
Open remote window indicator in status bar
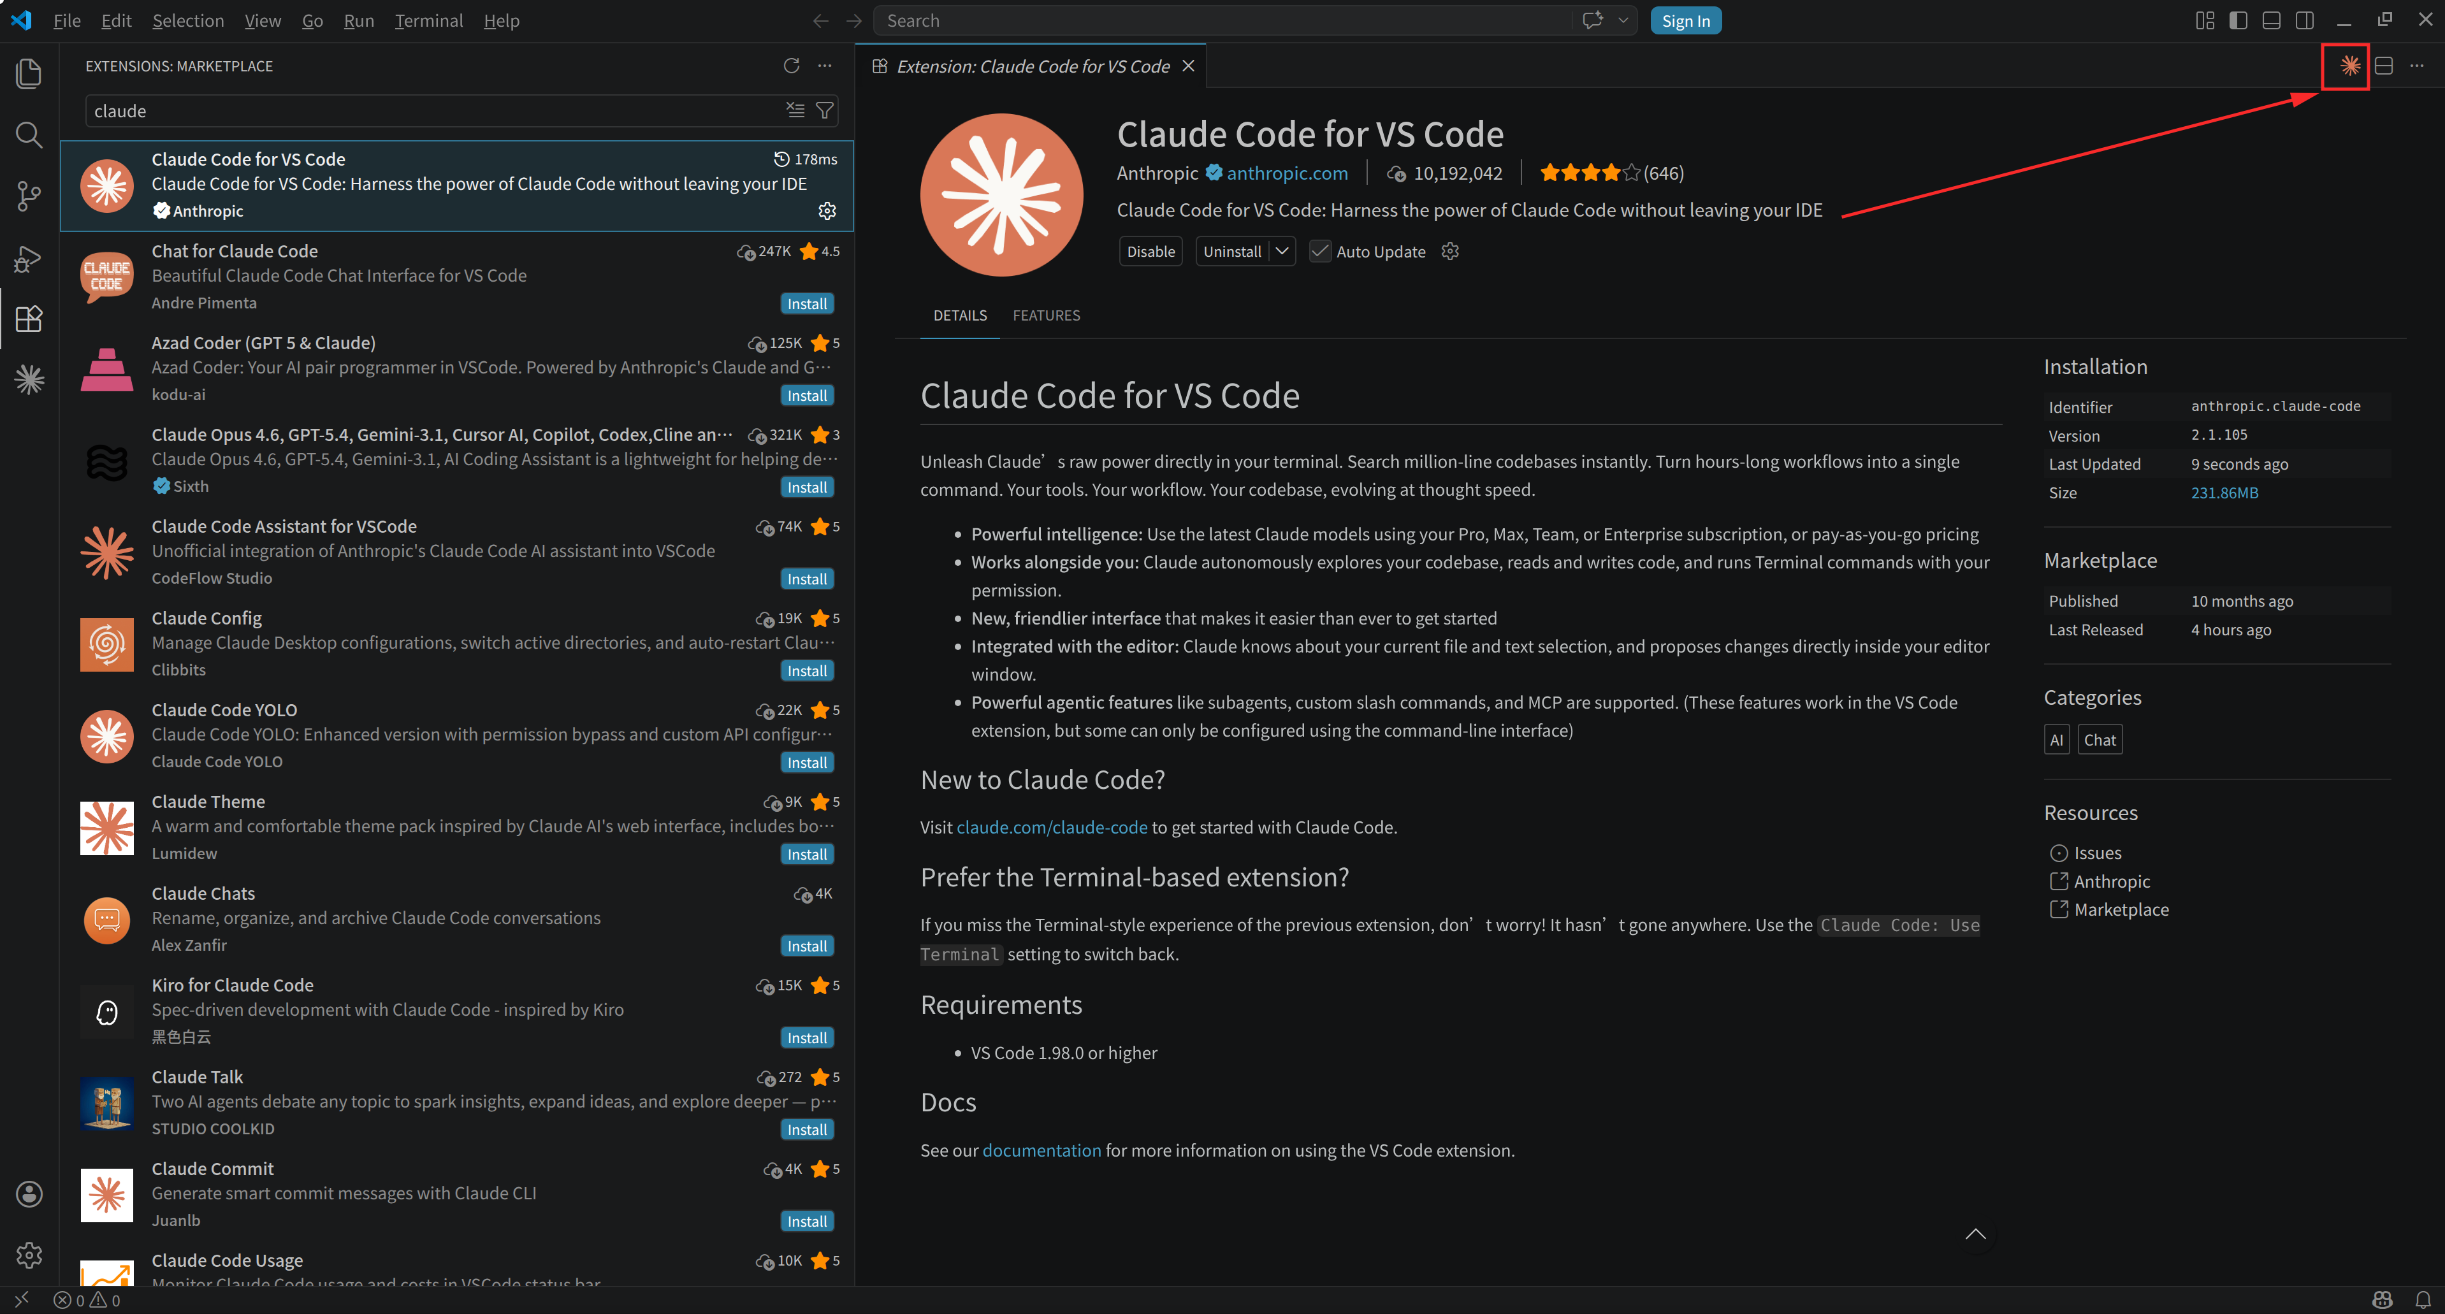[22, 1300]
